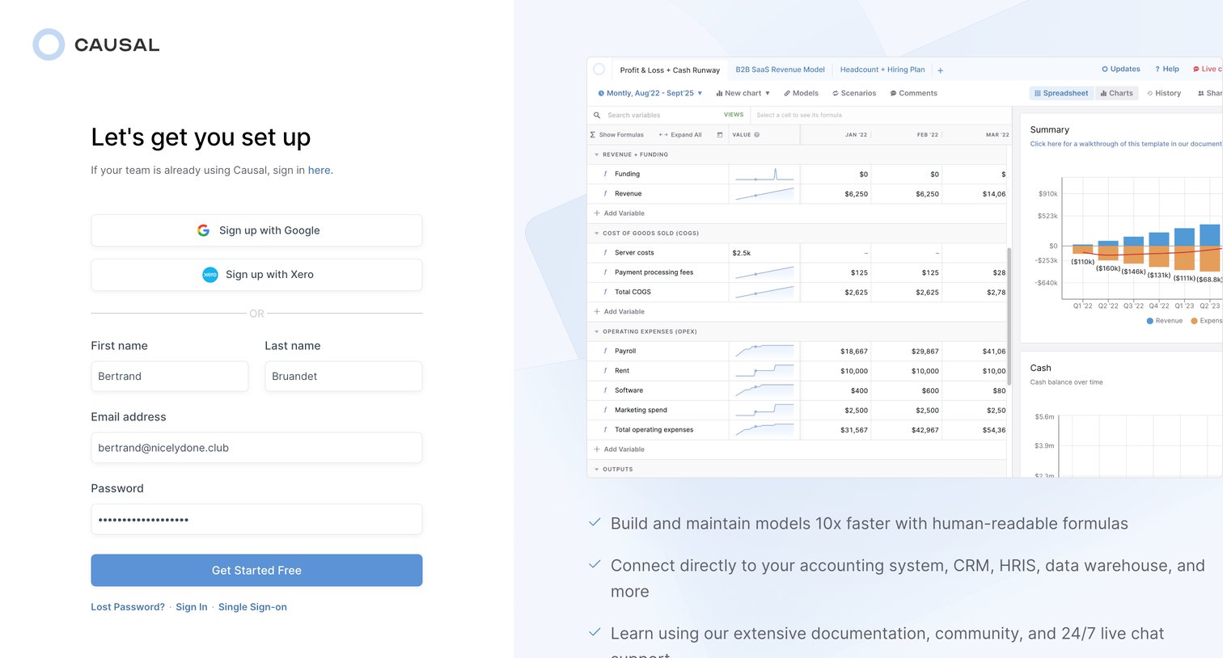Click the help icon beside VALUE header
This screenshot has width=1223, height=658.
(757, 135)
